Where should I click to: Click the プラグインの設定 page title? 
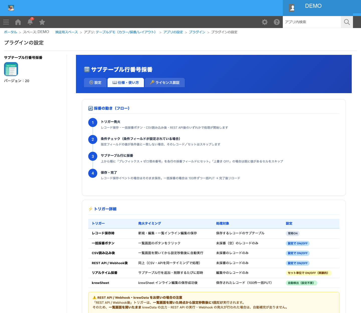click(24, 43)
